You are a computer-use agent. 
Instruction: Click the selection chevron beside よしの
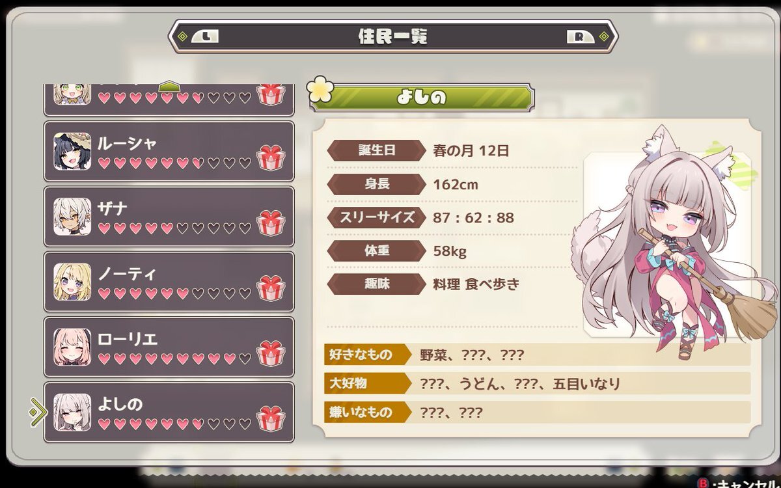click(37, 412)
